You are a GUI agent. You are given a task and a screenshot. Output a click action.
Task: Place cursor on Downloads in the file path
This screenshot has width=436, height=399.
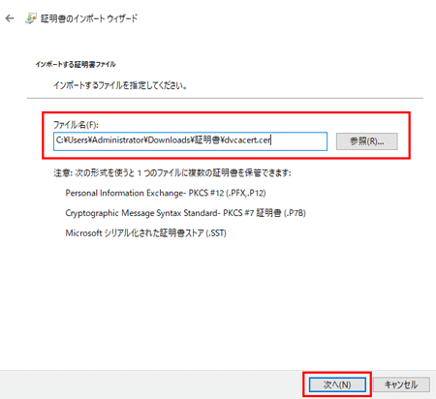click(169, 140)
